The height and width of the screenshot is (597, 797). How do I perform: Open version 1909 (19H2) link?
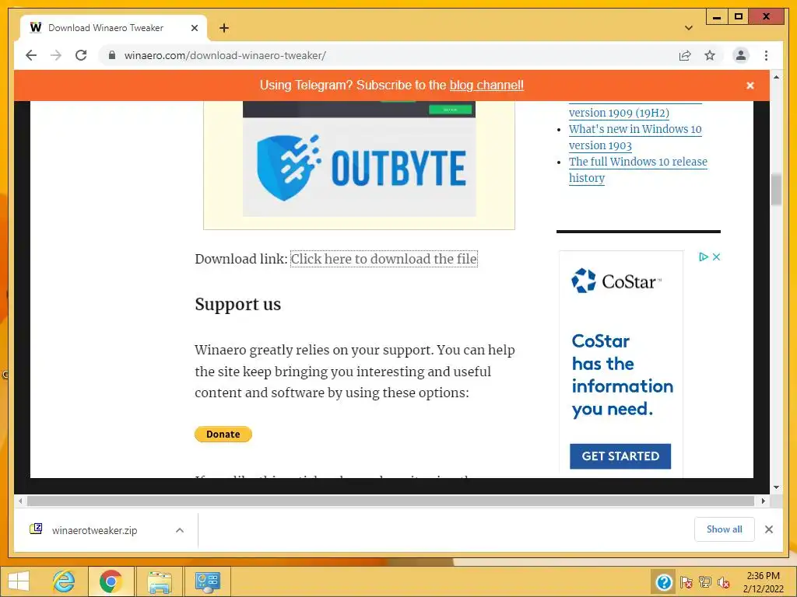coord(619,113)
